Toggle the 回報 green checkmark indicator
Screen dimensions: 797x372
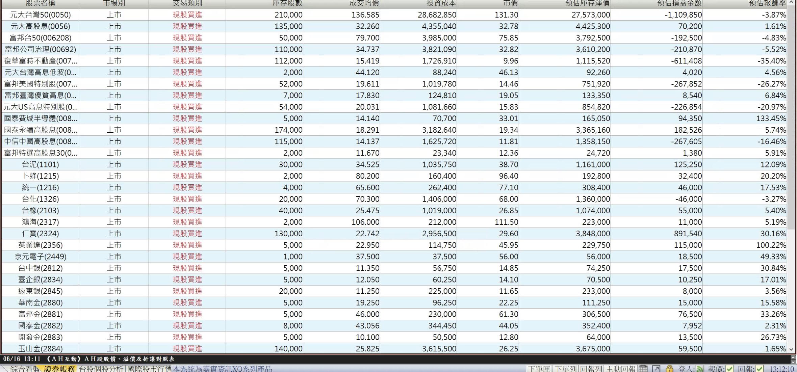(760, 369)
